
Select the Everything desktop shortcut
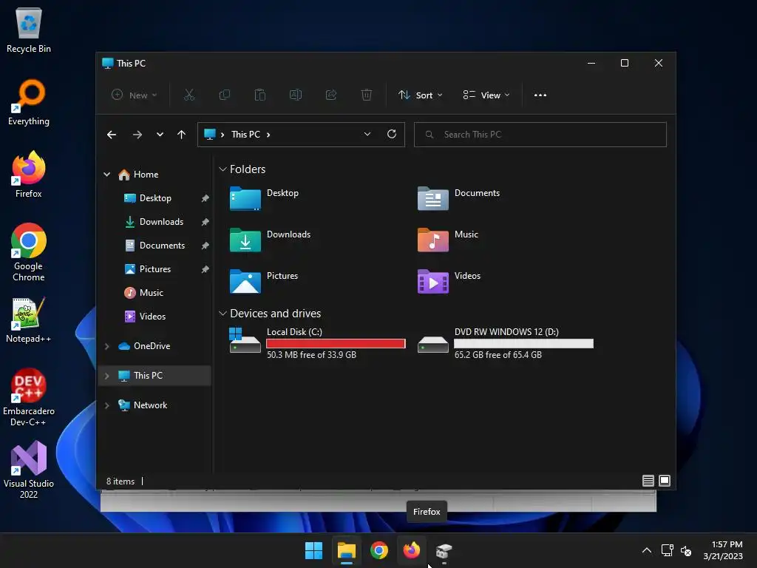click(x=29, y=102)
